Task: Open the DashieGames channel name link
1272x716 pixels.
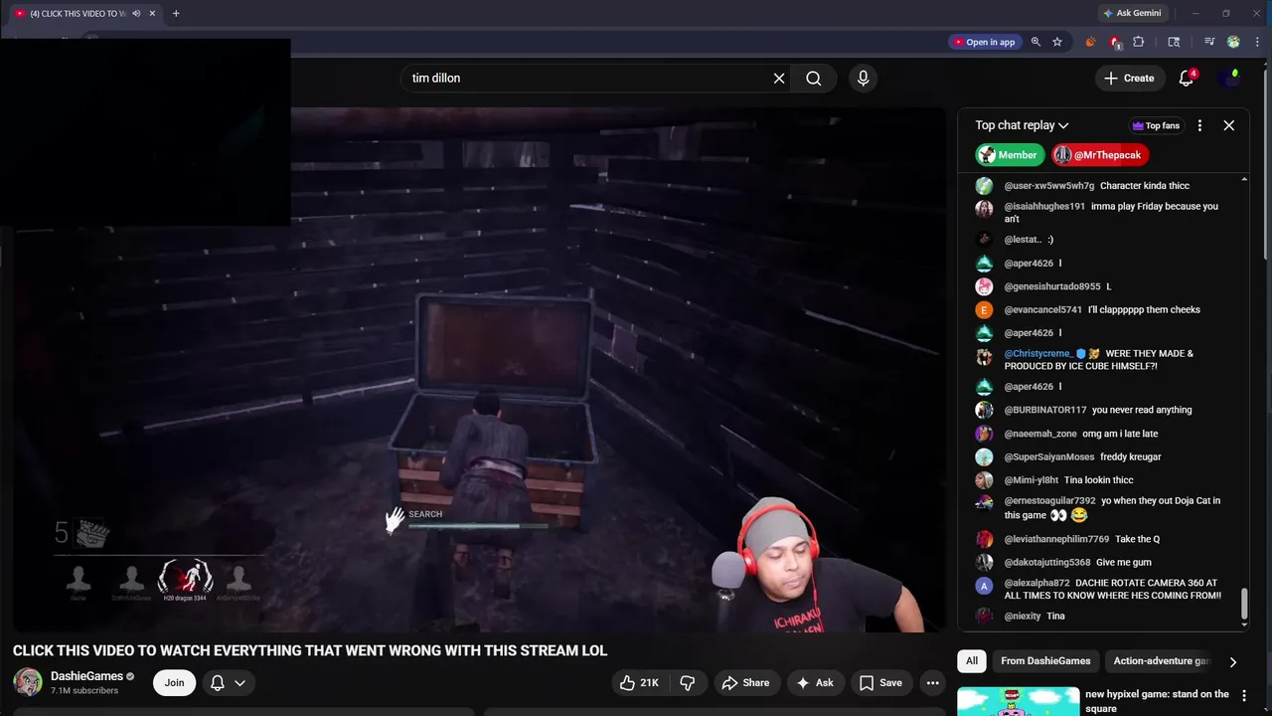Action: [86, 676]
